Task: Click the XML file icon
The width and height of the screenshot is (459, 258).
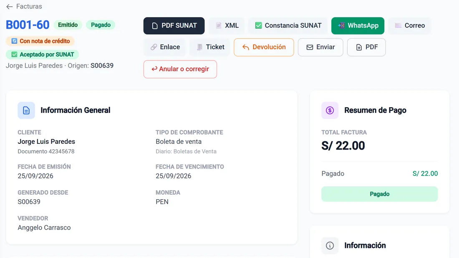Action: 218,26
